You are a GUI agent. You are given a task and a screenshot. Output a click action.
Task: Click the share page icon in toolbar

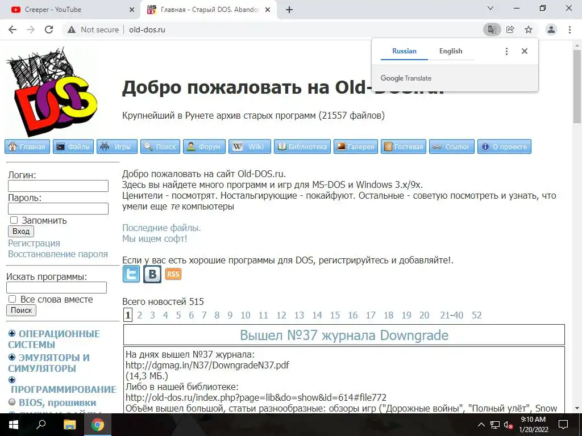point(510,30)
